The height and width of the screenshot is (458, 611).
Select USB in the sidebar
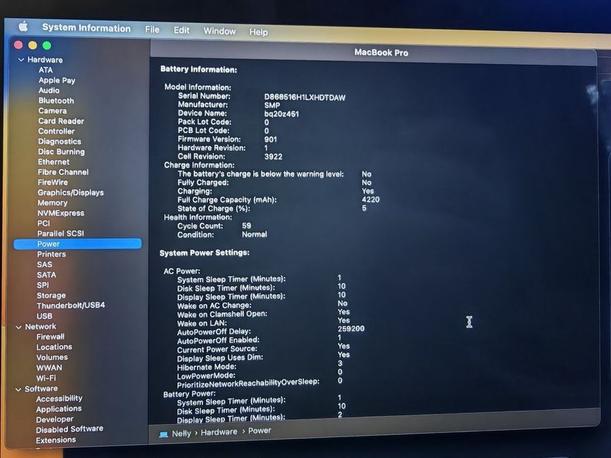point(45,316)
